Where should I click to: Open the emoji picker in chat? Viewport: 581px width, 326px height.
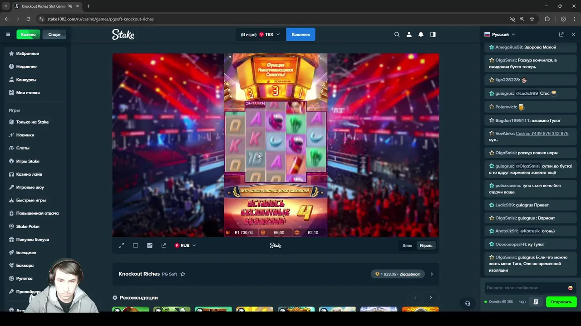click(x=570, y=288)
